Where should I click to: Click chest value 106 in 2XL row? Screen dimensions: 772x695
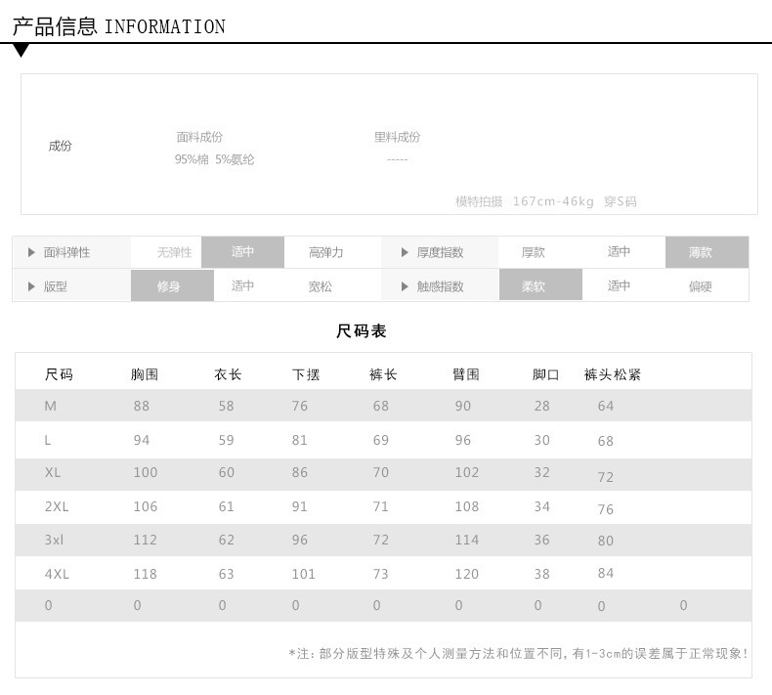(146, 506)
